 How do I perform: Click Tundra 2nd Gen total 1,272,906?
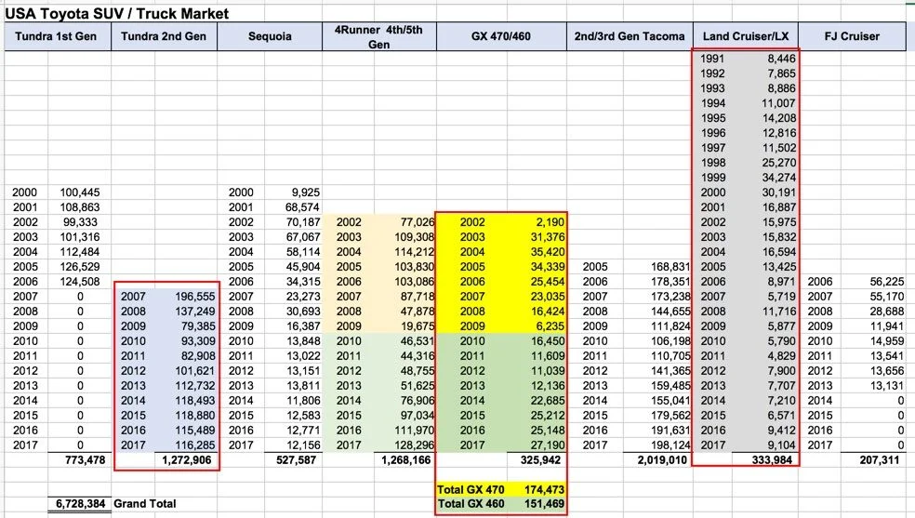tap(187, 459)
